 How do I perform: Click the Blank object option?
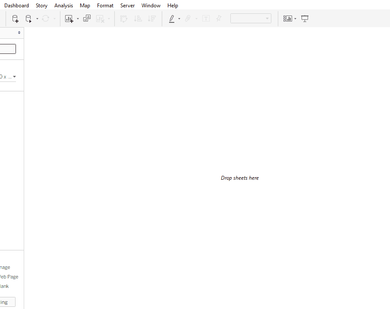(4, 286)
